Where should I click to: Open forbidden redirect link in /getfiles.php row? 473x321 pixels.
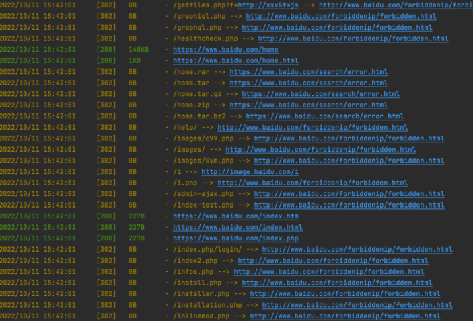(396, 5)
